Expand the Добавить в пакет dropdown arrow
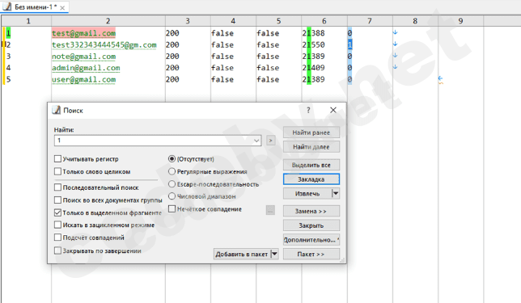Viewport: 521px width, 303px height. [x=274, y=255]
